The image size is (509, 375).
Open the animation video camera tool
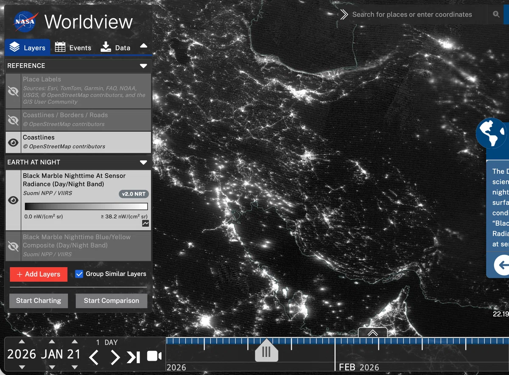(154, 356)
